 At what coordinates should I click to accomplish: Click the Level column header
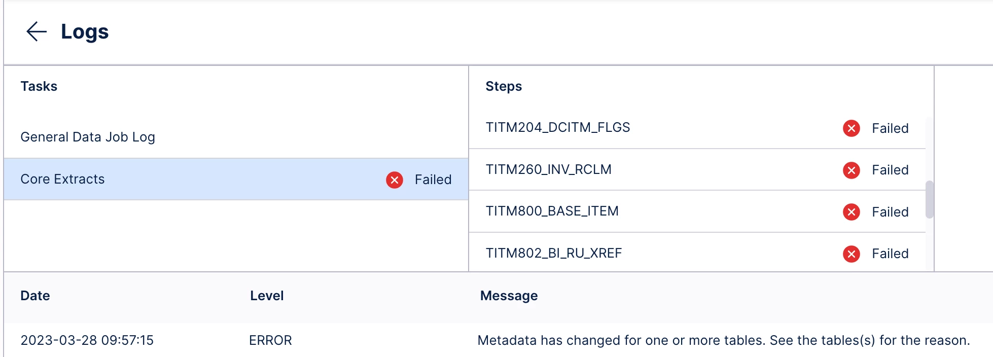click(x=267, y=296)
